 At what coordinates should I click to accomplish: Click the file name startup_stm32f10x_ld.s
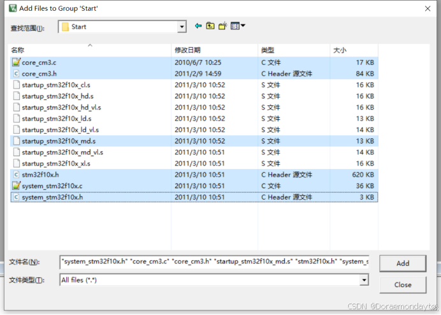coord(57,119)
